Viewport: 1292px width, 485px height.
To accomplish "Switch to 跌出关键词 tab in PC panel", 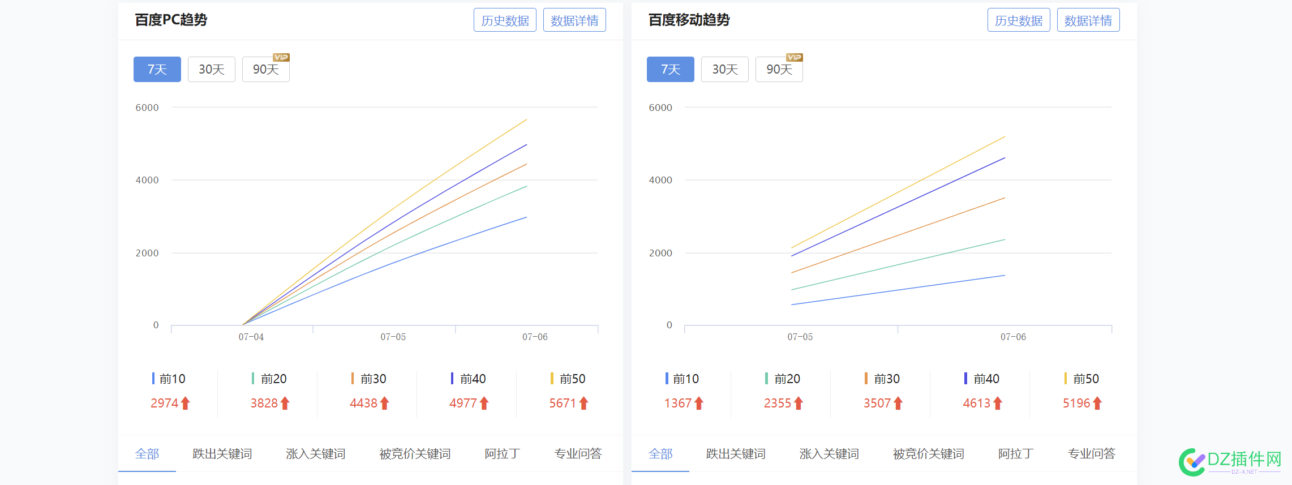I will (222, 454).
